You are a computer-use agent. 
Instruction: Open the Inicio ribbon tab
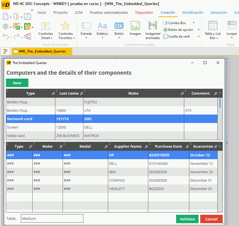[x=42, y=13]
